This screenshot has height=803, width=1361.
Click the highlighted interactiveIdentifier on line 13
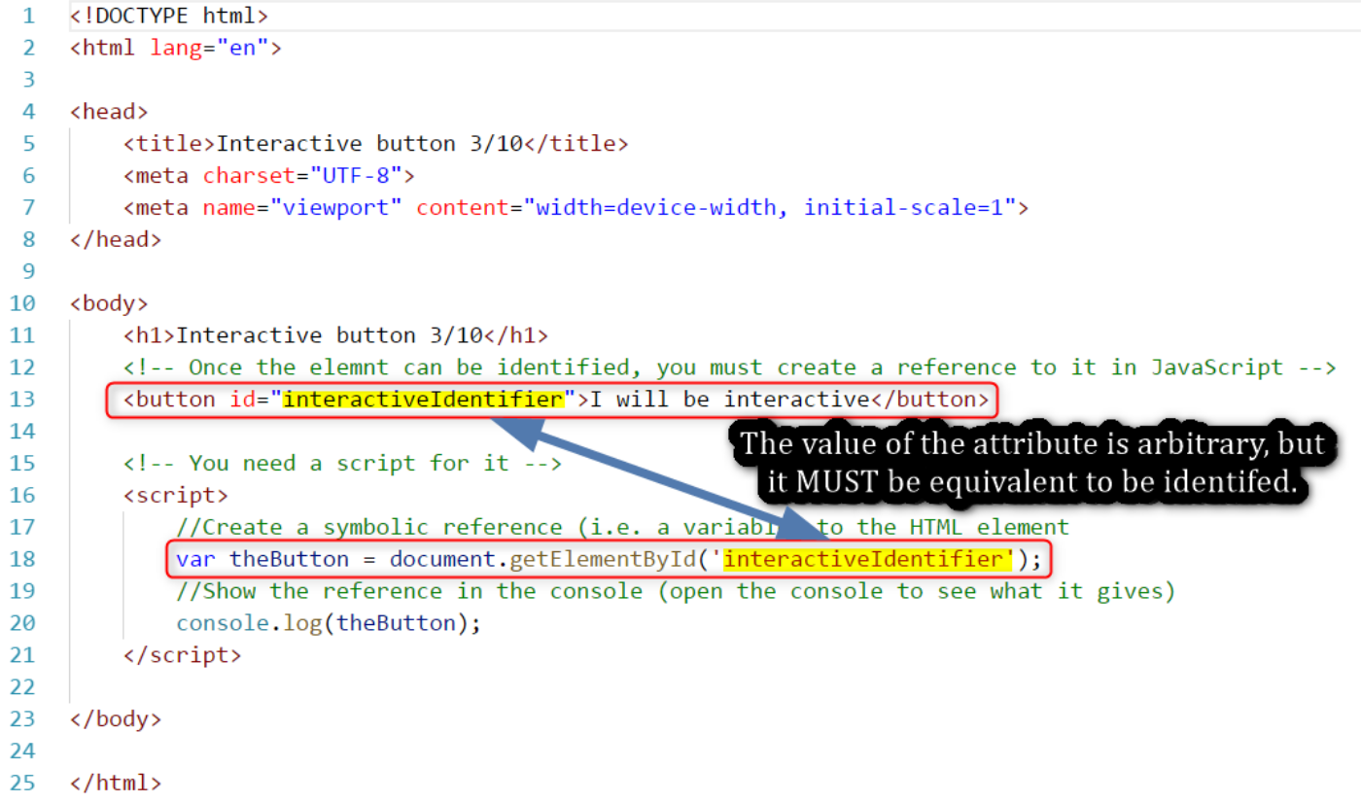(422, 399)
